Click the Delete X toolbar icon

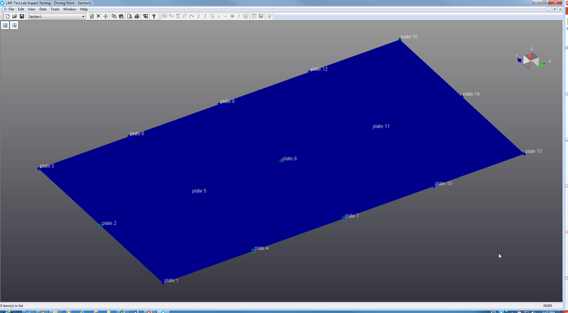coord(98,17)
